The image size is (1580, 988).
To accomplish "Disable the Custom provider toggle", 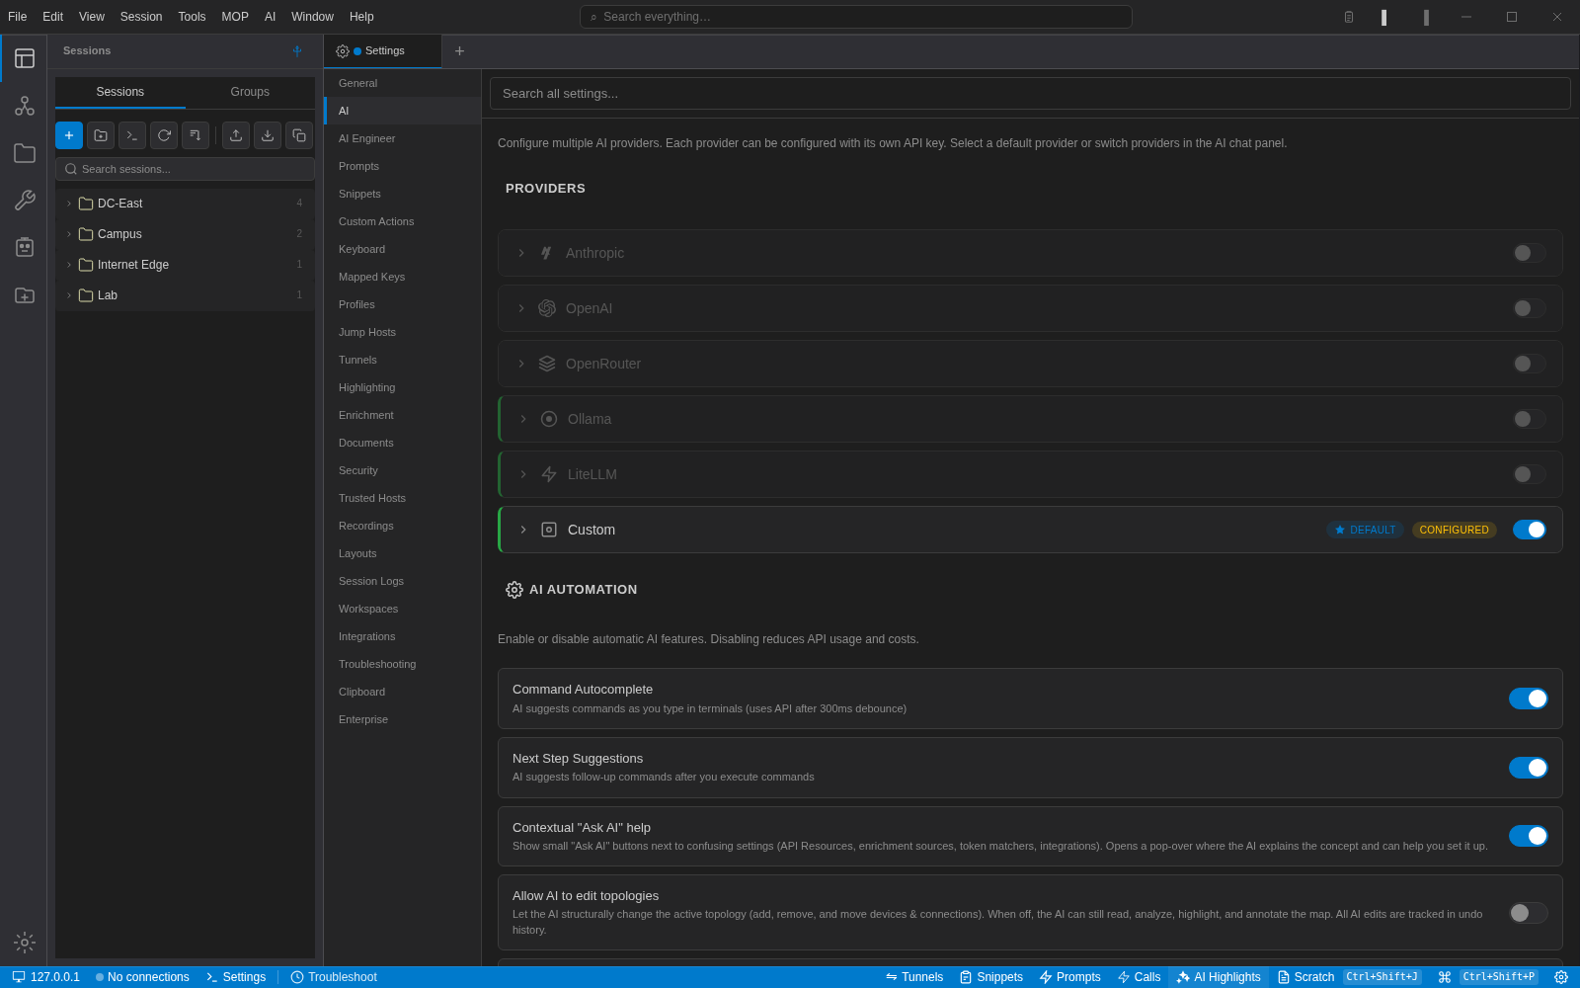I will (1530, 530).
